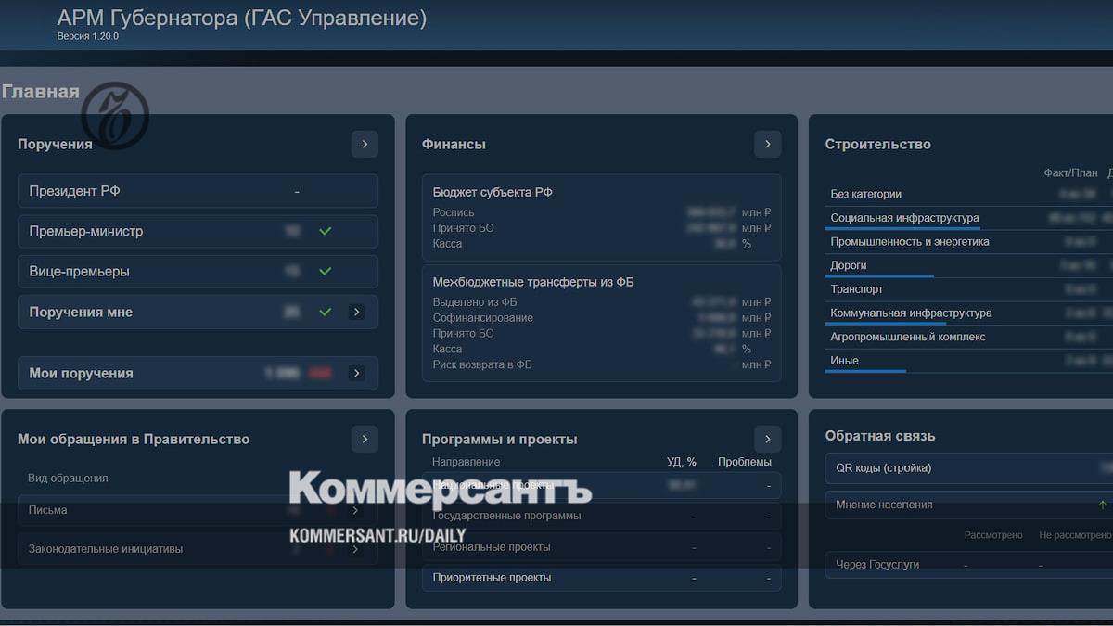Viewport: 1113px width, 626px height.
Task: Click the green checkmark in Вице-премьеры row
Action: click(325, 272)
